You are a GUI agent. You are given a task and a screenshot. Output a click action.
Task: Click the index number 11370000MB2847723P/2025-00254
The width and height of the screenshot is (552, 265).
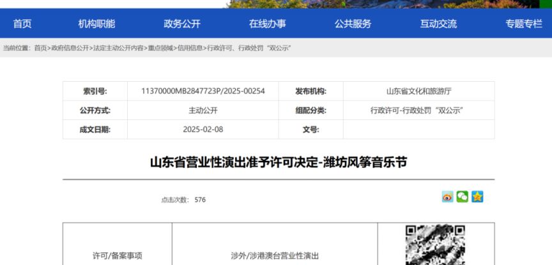point(203,91)
